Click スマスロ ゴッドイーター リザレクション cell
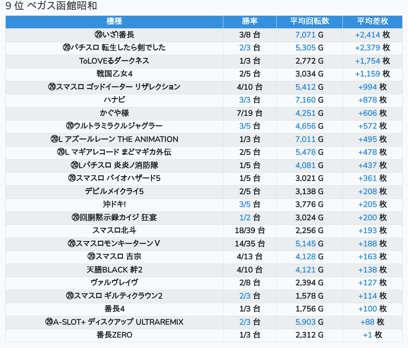Screen dimensions: 408x348 (114, 87)
